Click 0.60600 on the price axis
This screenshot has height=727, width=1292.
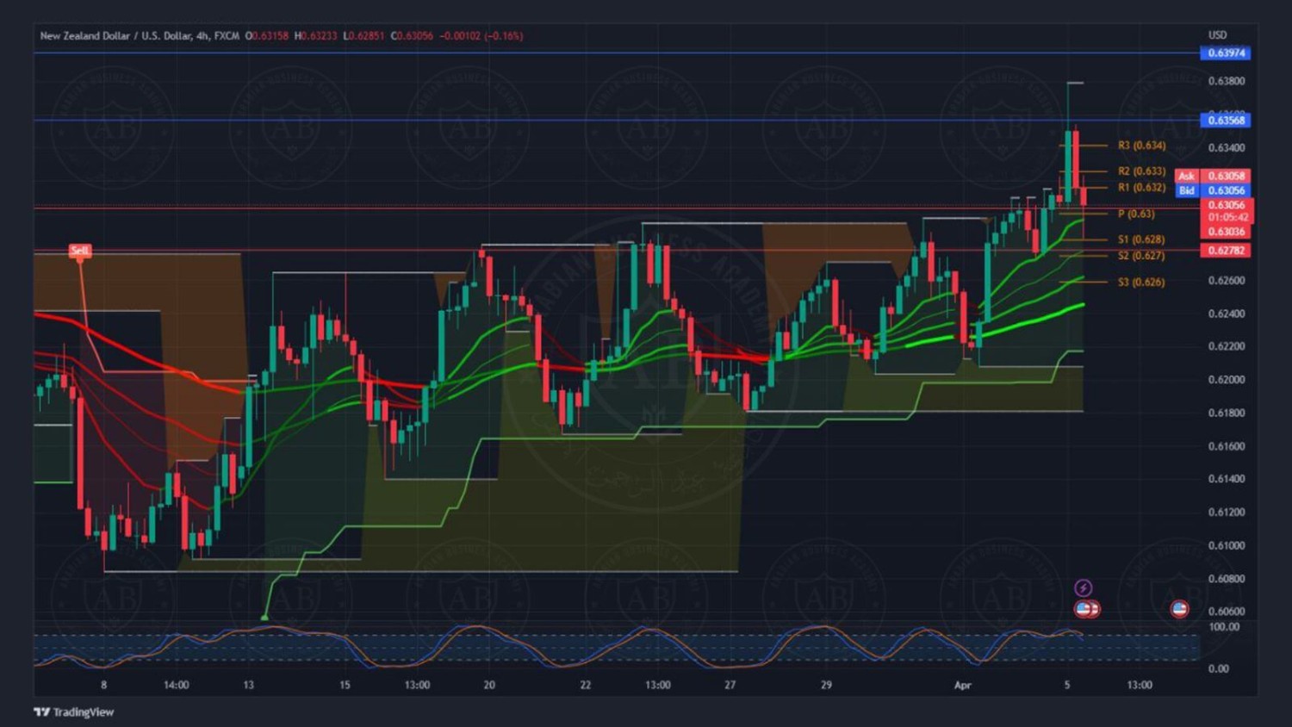pos(1227,612)
